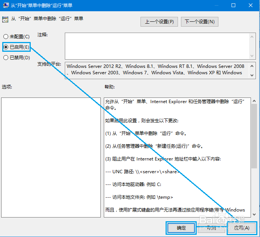Click the help pane scrollbar thumb
This screenshot has width=260, height=237.
[254, 136]
